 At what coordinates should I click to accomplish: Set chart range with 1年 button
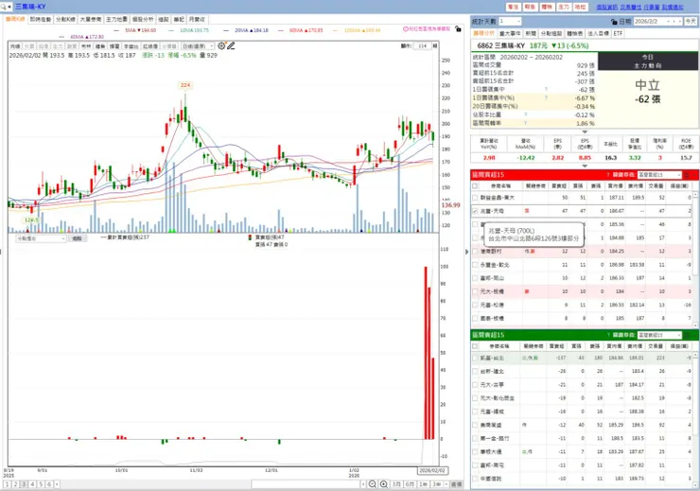[423, 483]
